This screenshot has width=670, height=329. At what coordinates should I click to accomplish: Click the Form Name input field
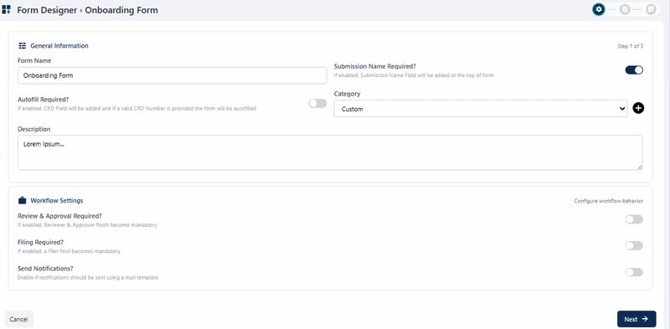(173, 75)
